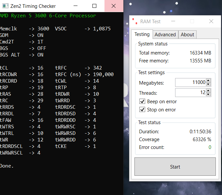Open the About tab in RAM Test
This screenshot has height=195, width=222.
pos(187,35)
